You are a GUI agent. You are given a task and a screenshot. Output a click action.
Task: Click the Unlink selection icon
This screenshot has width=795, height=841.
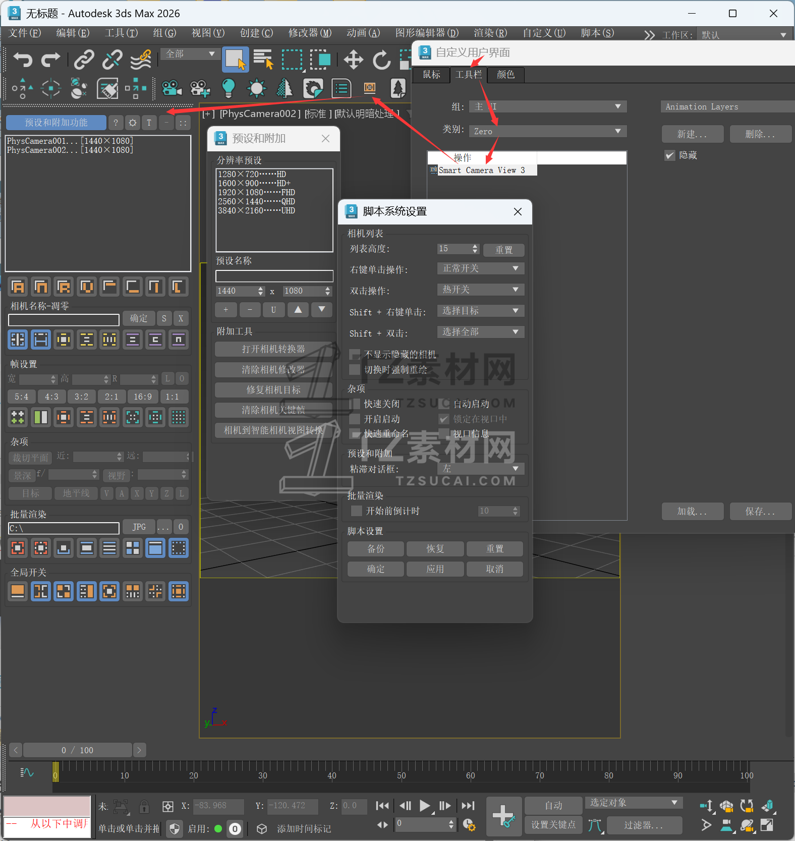(112, 60)
